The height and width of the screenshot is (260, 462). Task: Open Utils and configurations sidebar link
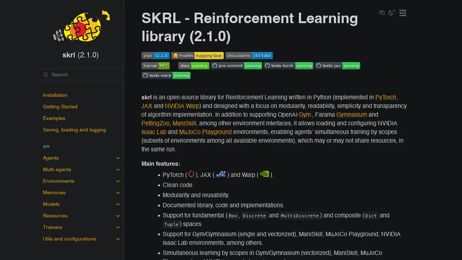[70, 239]
